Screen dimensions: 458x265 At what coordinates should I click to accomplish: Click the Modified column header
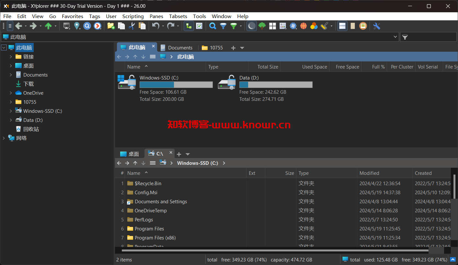point(384,173)
